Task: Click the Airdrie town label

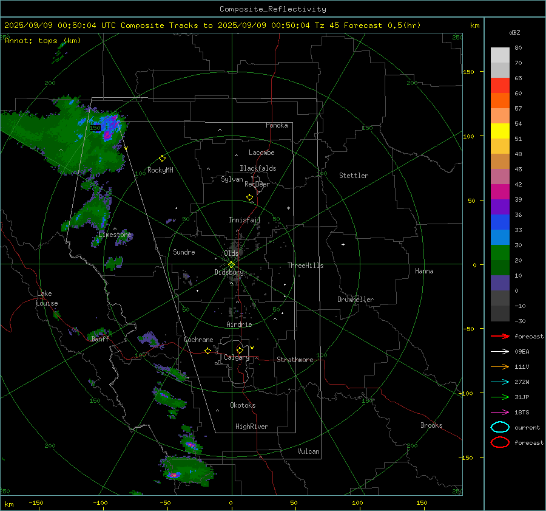Action: (239, 324)
